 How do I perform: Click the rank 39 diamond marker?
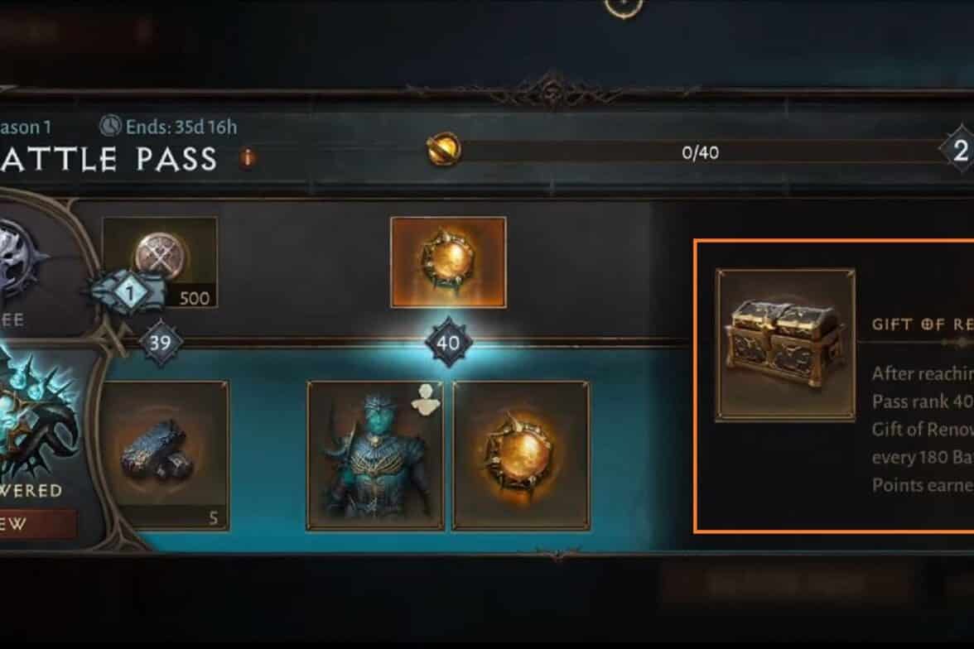161,342
